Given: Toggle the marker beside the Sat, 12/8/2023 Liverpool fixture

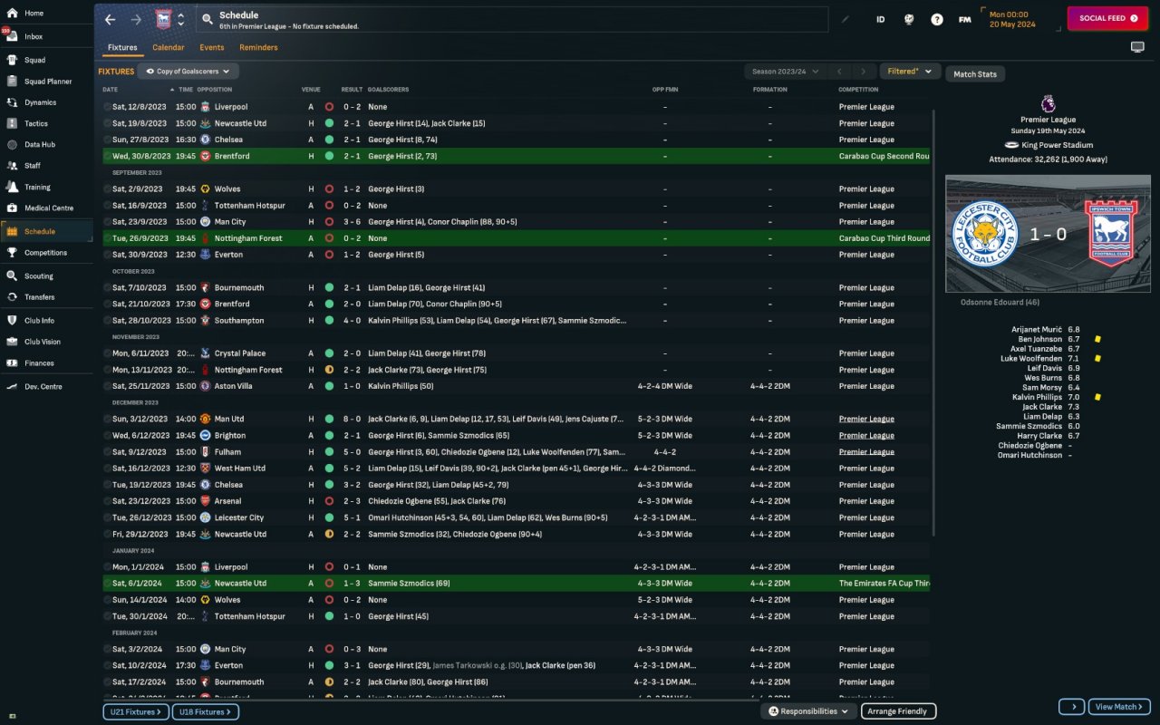Looking at the screenshot, I should pos(107,107).
